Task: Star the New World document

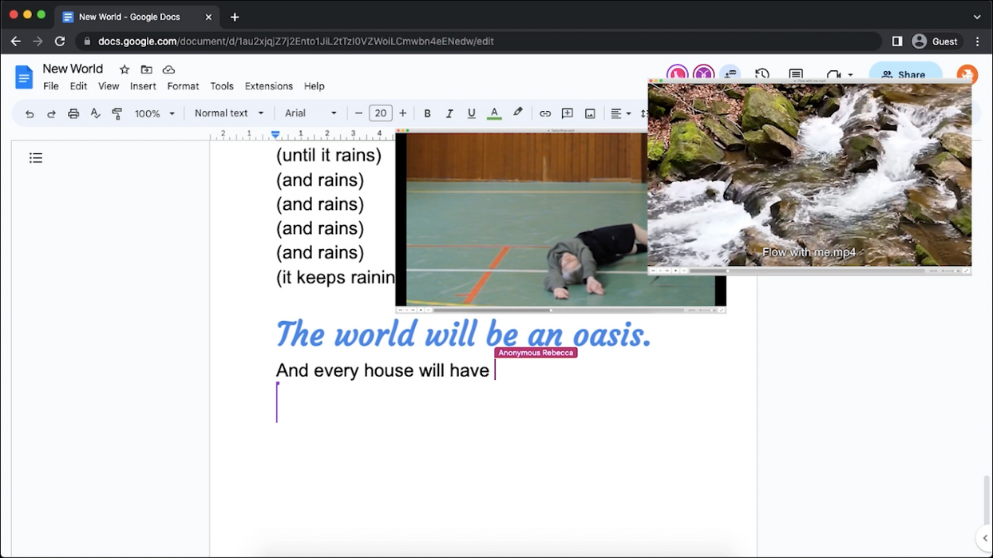Action: coord(125,69)
